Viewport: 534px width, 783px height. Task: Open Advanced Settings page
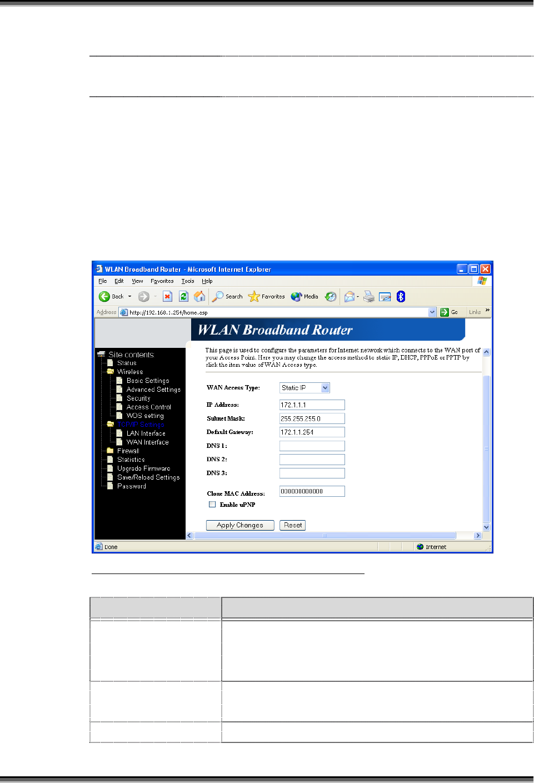point(153,390)
